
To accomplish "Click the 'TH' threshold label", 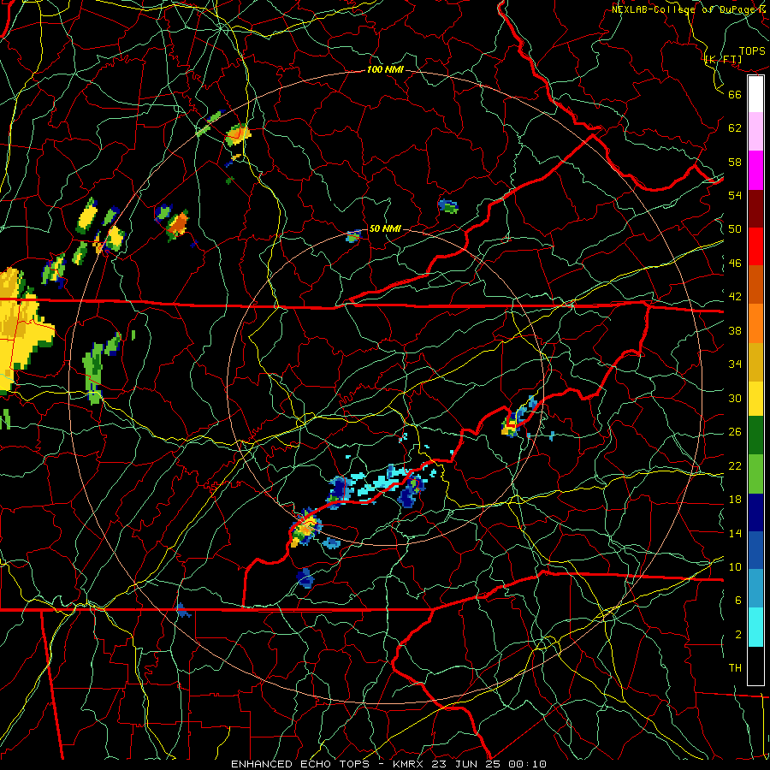I will click(735, 668).
